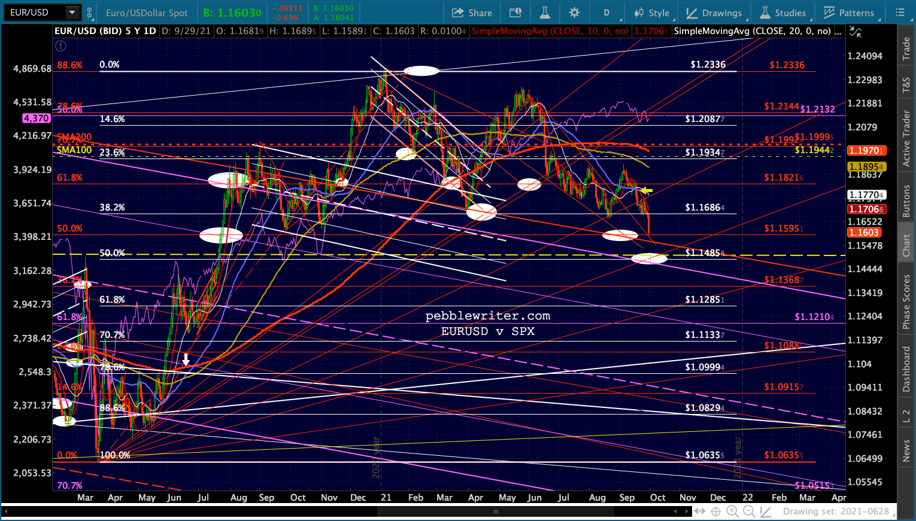Click the 1.1895 yellow price bubble
Screen dimensions: 916x521
[866, 167]
